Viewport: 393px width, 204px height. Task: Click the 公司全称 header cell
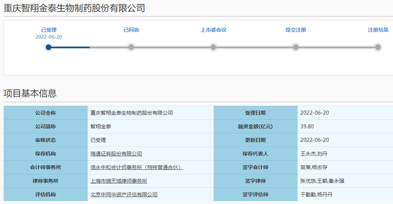[x=45, y=113]
